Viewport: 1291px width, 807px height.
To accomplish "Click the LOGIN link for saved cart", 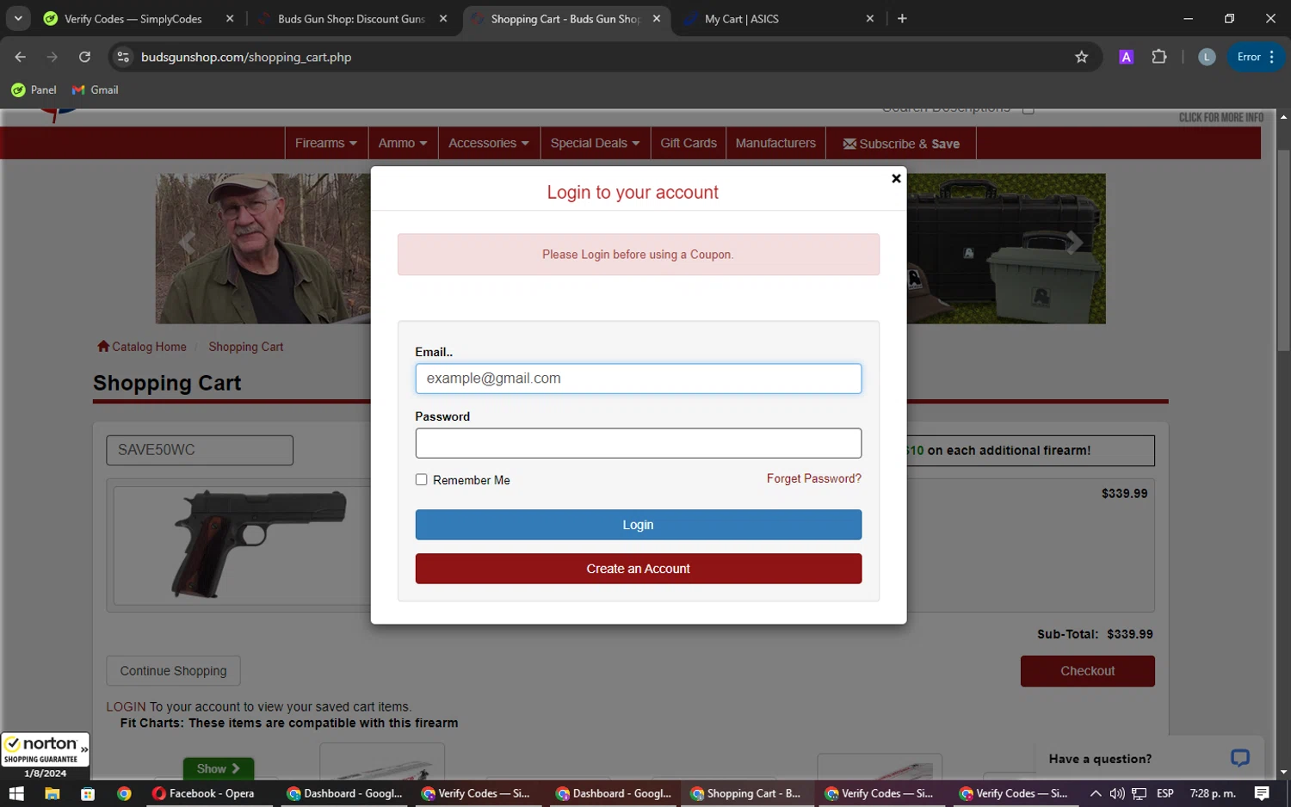I will coord(126,706).
